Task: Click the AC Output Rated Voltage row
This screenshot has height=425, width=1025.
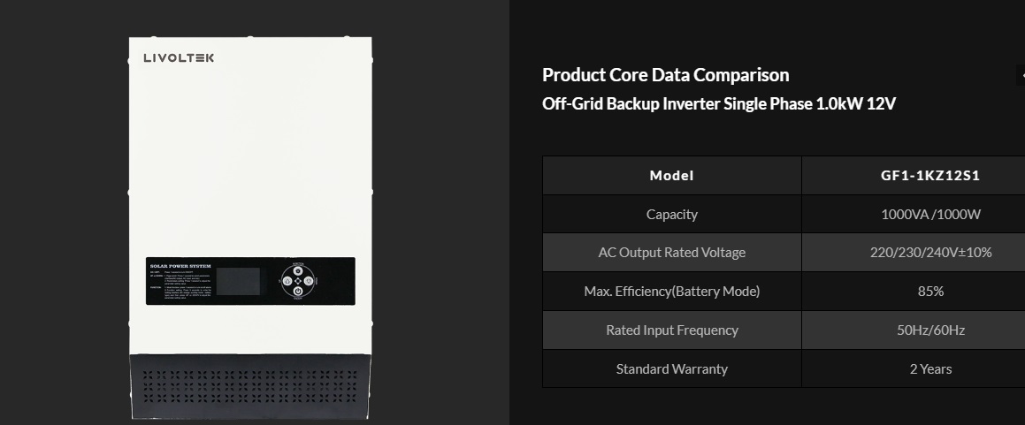Action: (671, 253)
